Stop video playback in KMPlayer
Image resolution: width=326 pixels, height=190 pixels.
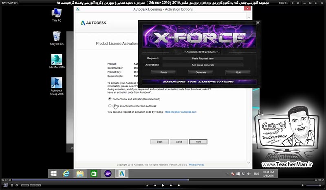point(179,185)
